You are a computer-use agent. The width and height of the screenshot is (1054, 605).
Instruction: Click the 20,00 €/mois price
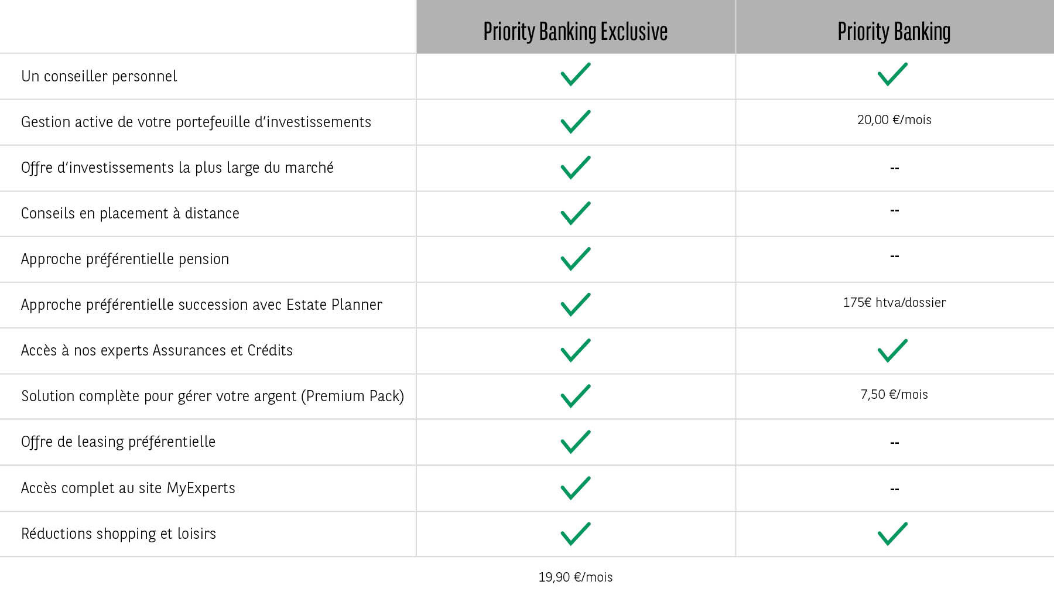point(894,120)
